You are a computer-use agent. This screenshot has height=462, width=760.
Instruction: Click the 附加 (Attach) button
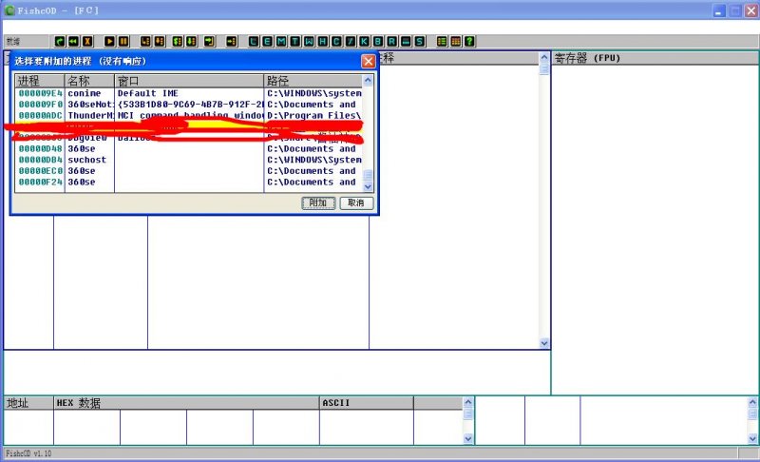pos(318,202)
